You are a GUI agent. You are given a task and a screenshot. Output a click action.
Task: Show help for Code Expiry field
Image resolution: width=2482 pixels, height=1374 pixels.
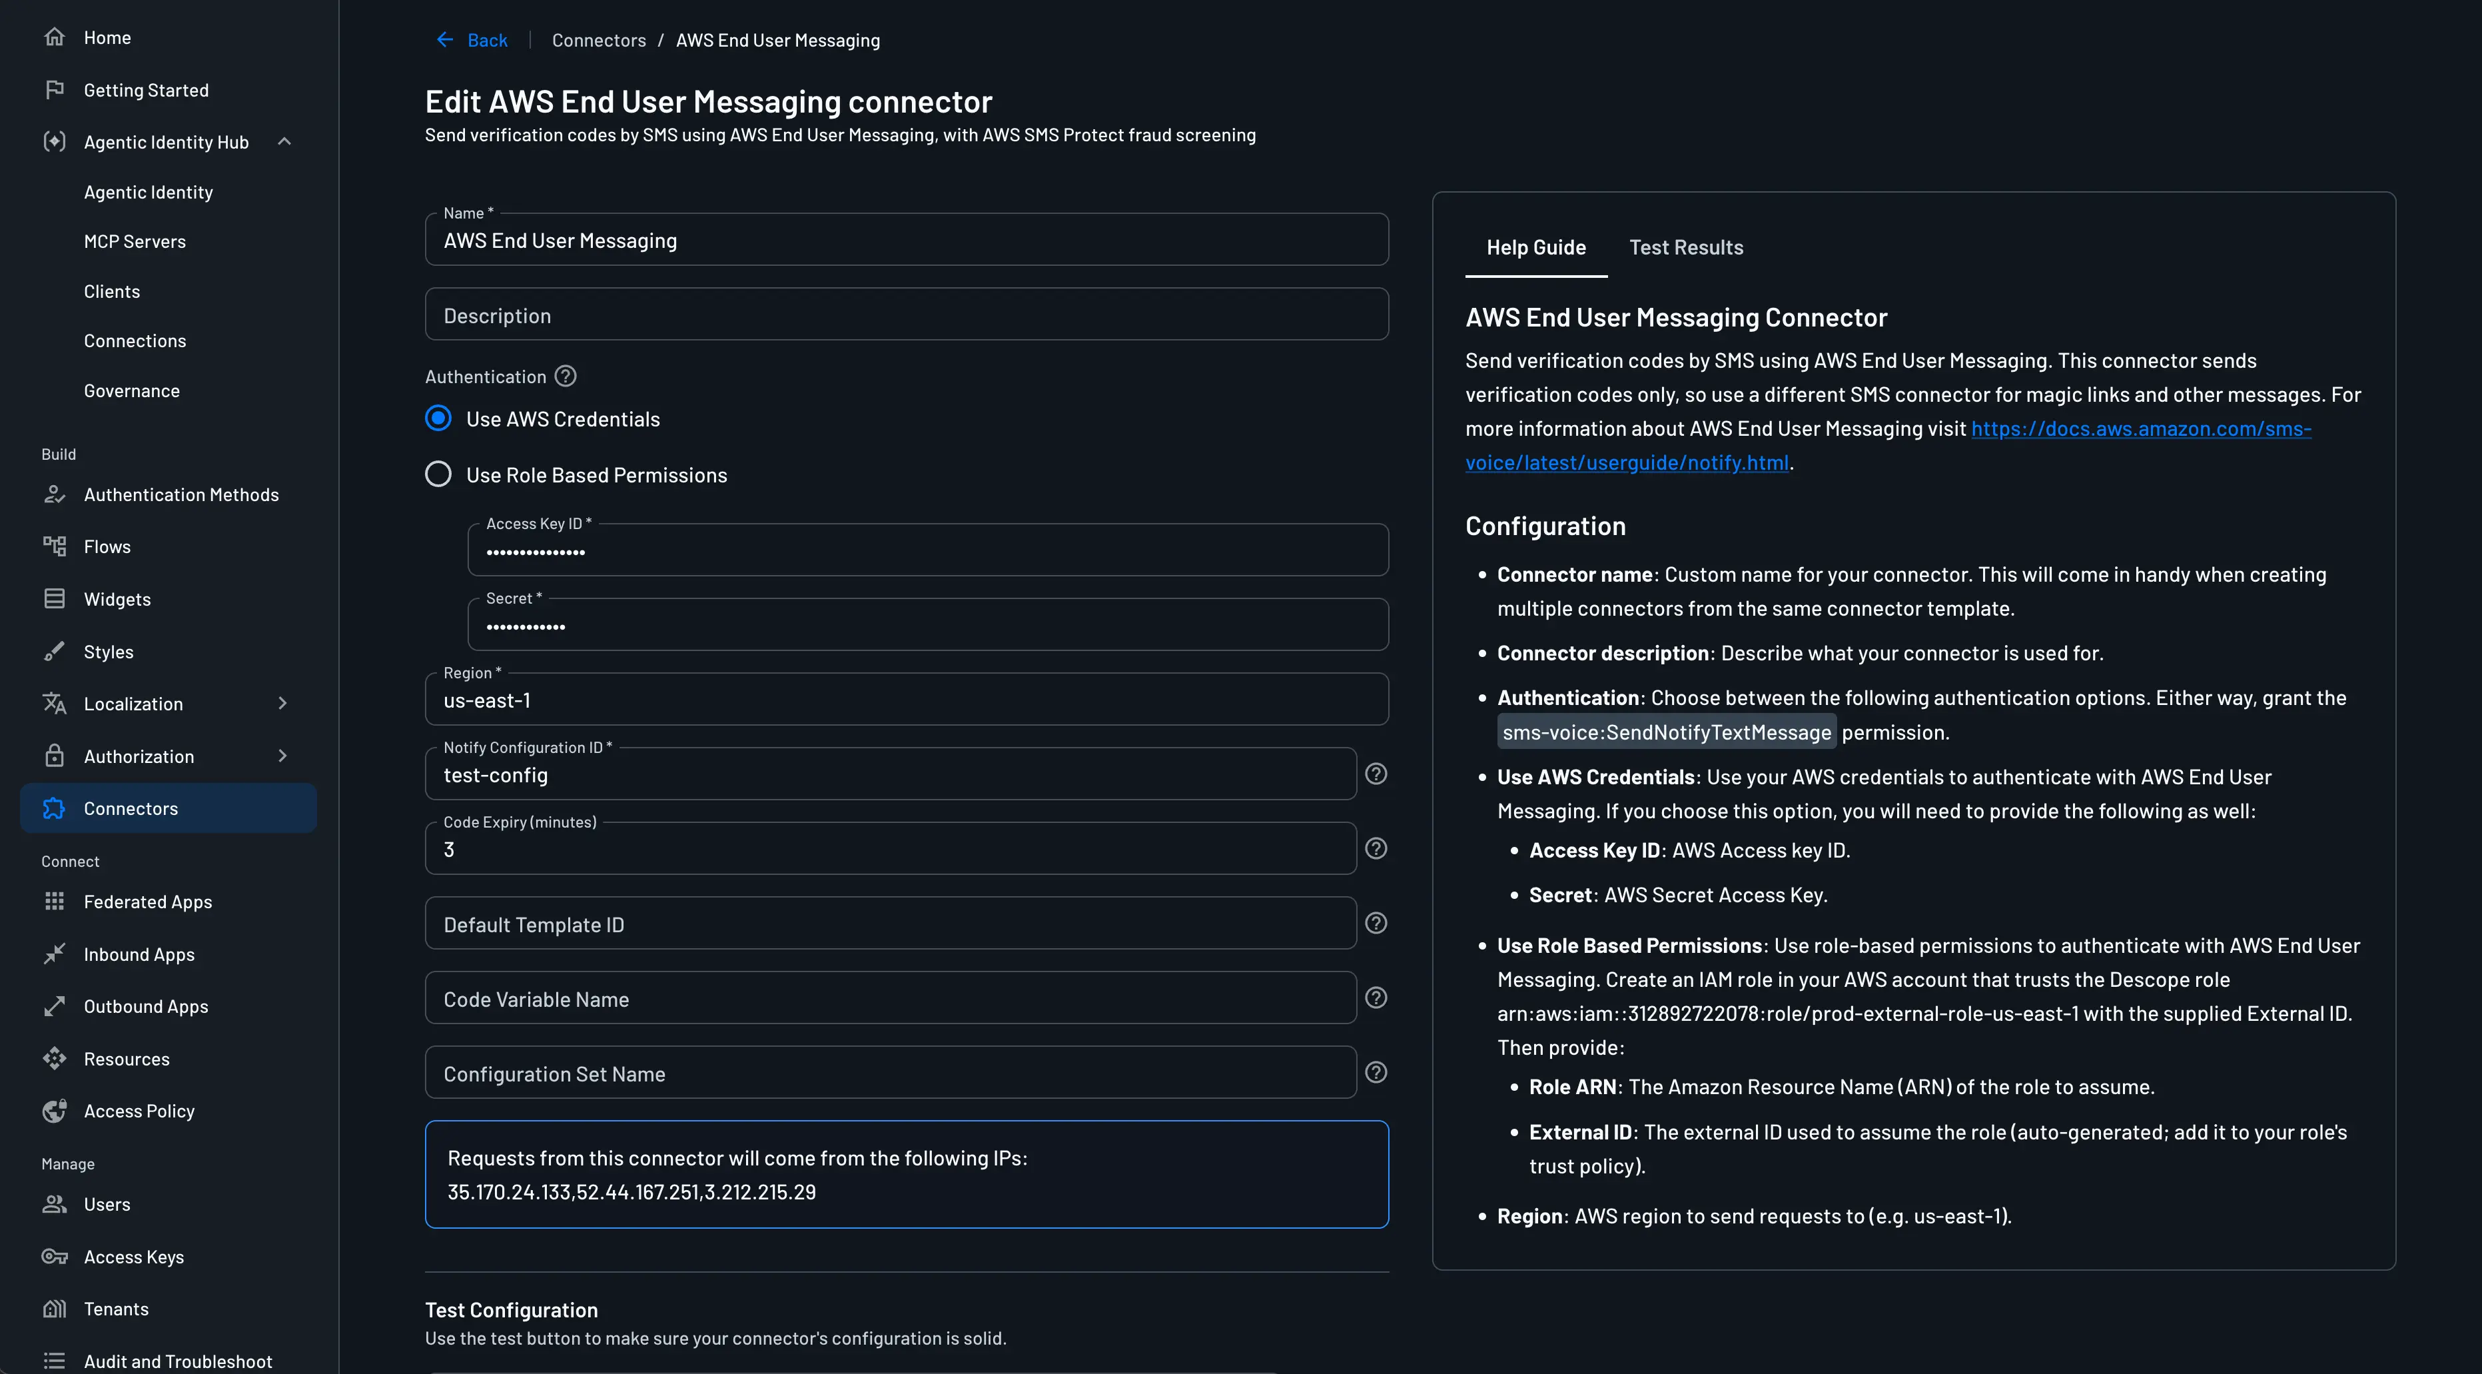click(1376, 848)
